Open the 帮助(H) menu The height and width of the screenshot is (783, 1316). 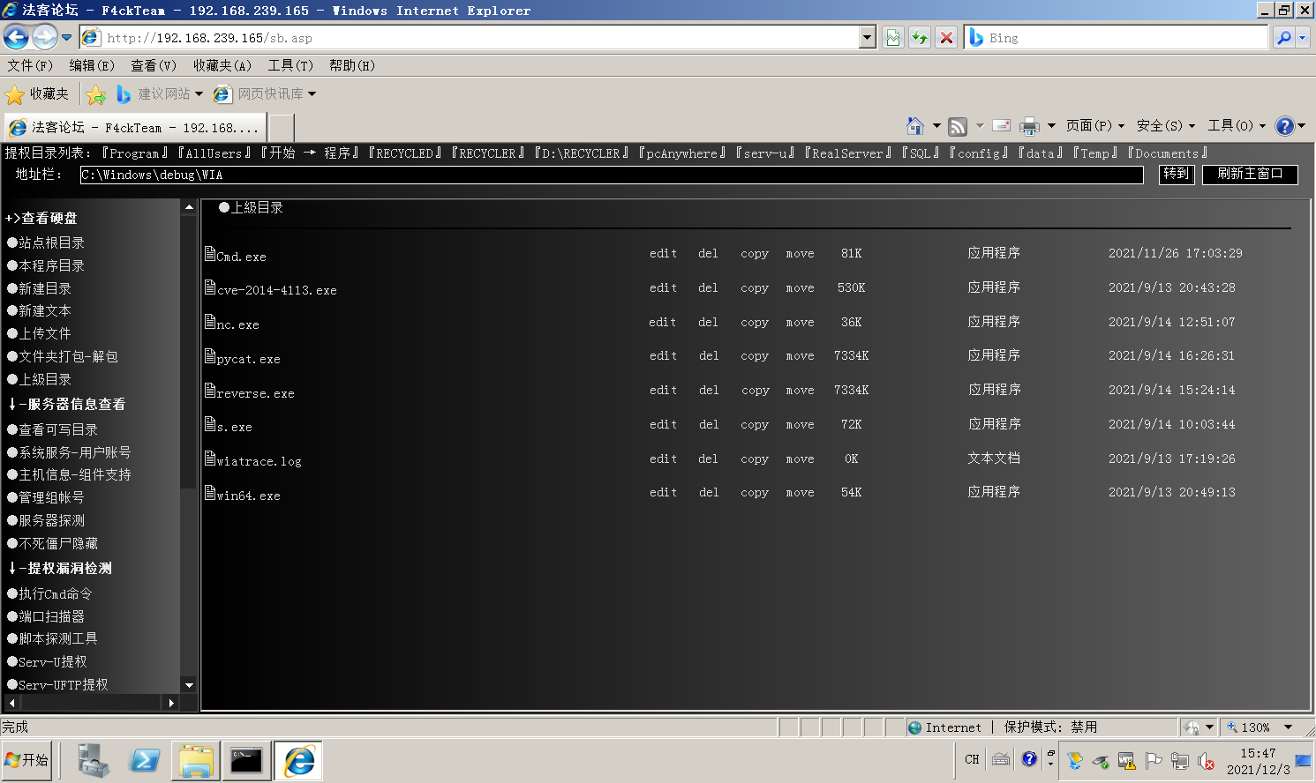click(352, 65)
